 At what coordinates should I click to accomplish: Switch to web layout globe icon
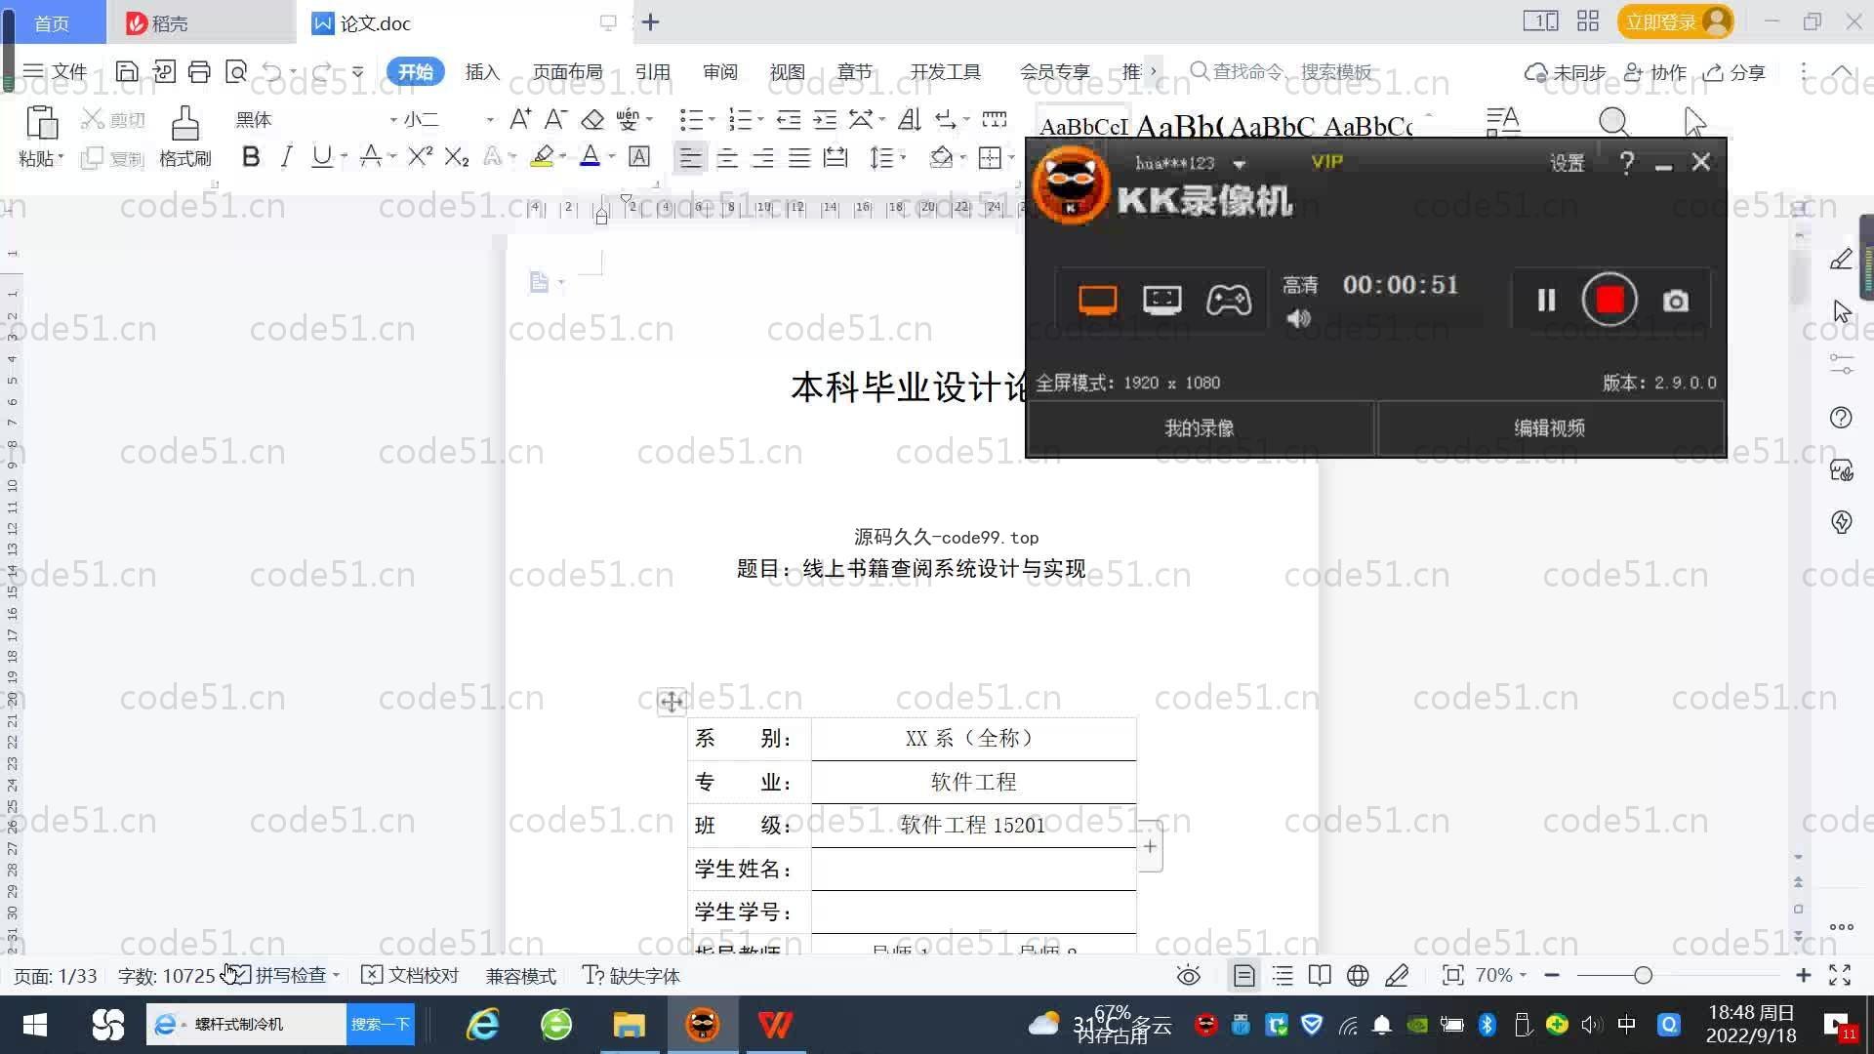(1358, 975)
